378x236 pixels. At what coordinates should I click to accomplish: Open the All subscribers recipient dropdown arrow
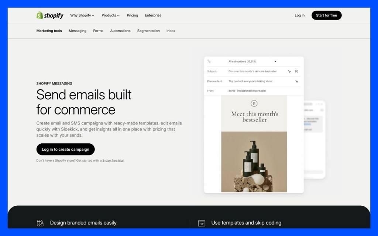tap(275, 62)
